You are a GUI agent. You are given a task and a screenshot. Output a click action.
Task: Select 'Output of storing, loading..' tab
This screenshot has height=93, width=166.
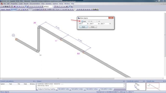coord(47,89)
